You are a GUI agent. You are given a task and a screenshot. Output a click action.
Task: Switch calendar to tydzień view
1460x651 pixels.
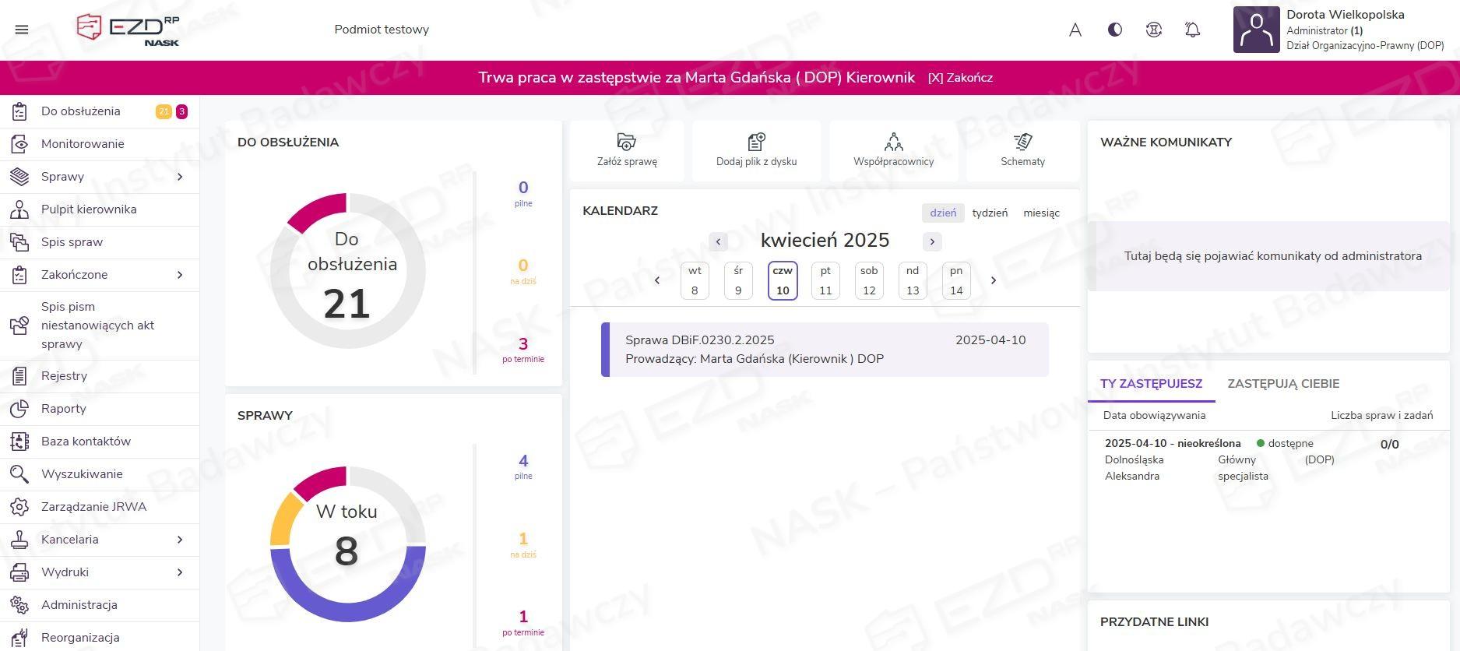(990, 213)
